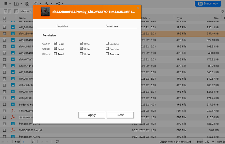Viewport: 225px width, 144px height.
Task: Click the Close button
Action: click(120, 115)
